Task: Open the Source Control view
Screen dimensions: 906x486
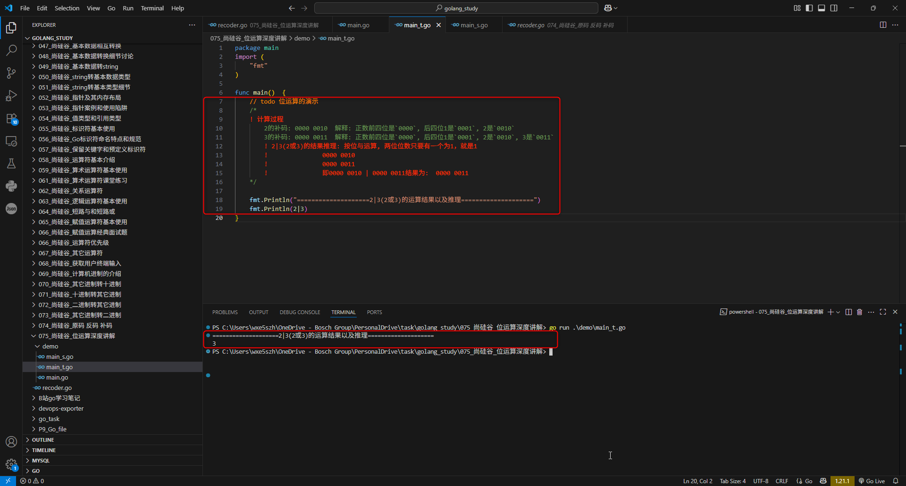Action: tap(11, 73)
